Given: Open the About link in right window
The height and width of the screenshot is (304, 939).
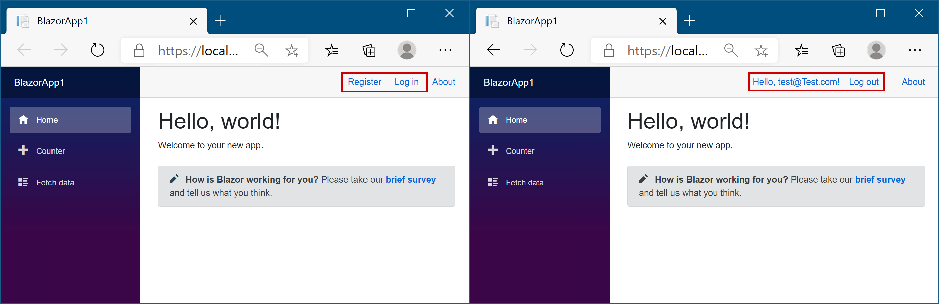Looking at the screenshot, I should [913, 82].
